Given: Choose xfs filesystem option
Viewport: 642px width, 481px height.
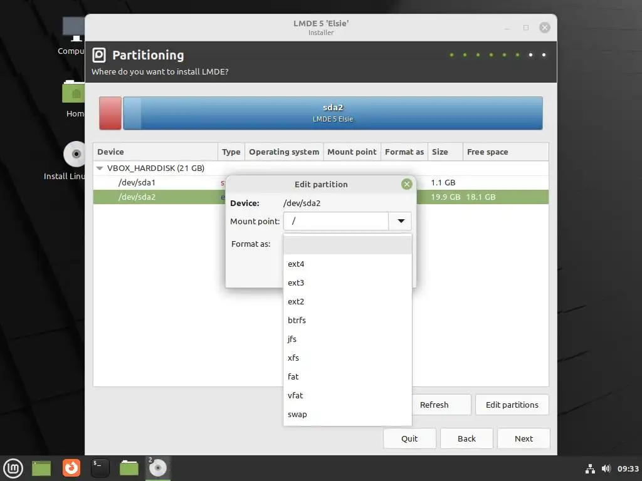Looking at the screenshot, I should point(347,358).
